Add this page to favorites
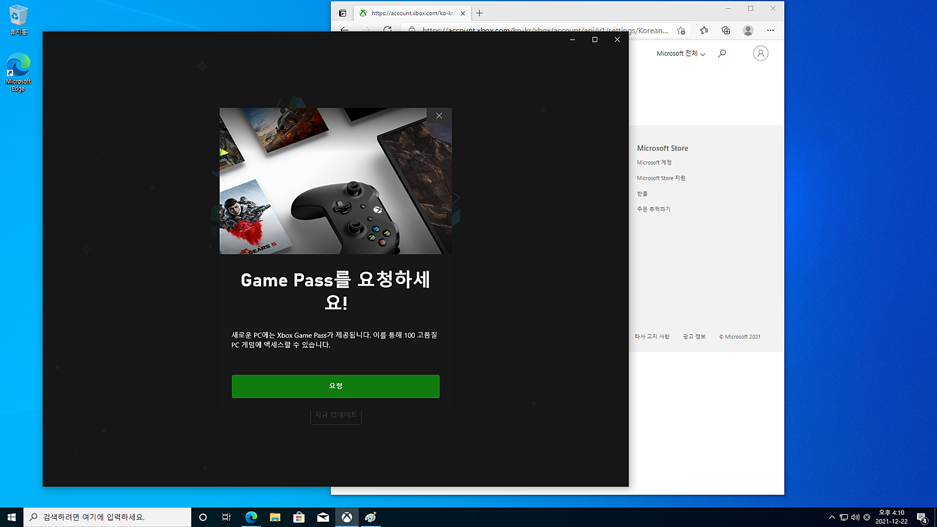937x527 pixels. tap(681, 30)
